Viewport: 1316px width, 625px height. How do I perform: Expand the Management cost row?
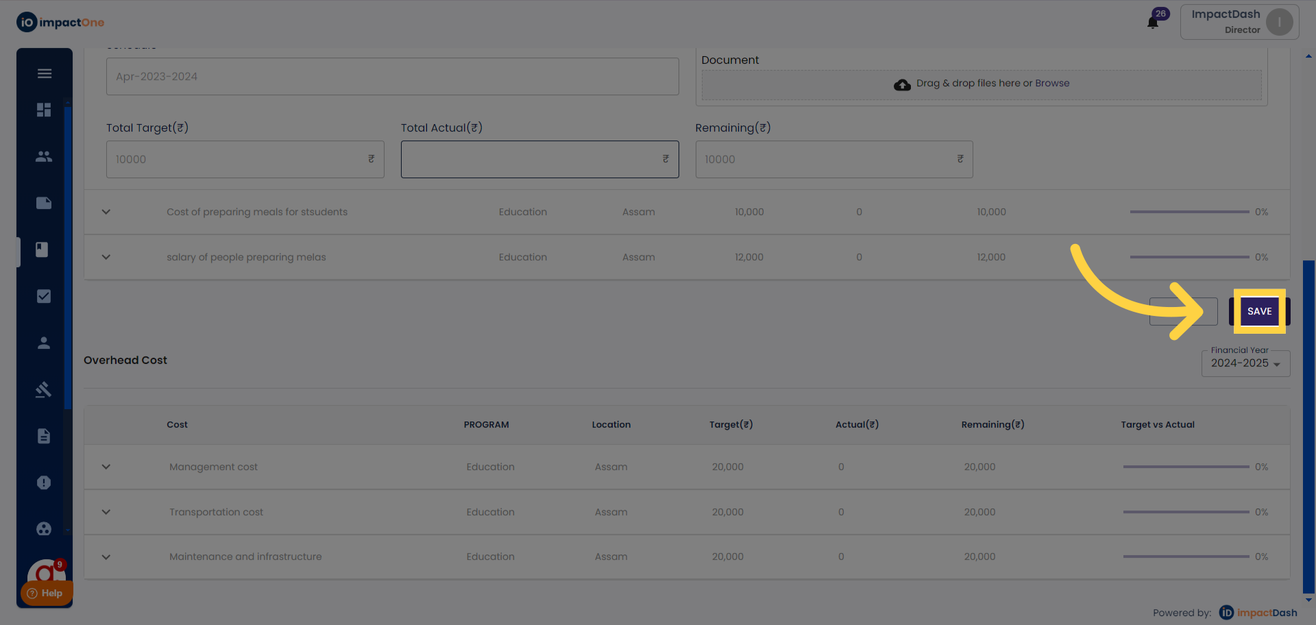106,467
